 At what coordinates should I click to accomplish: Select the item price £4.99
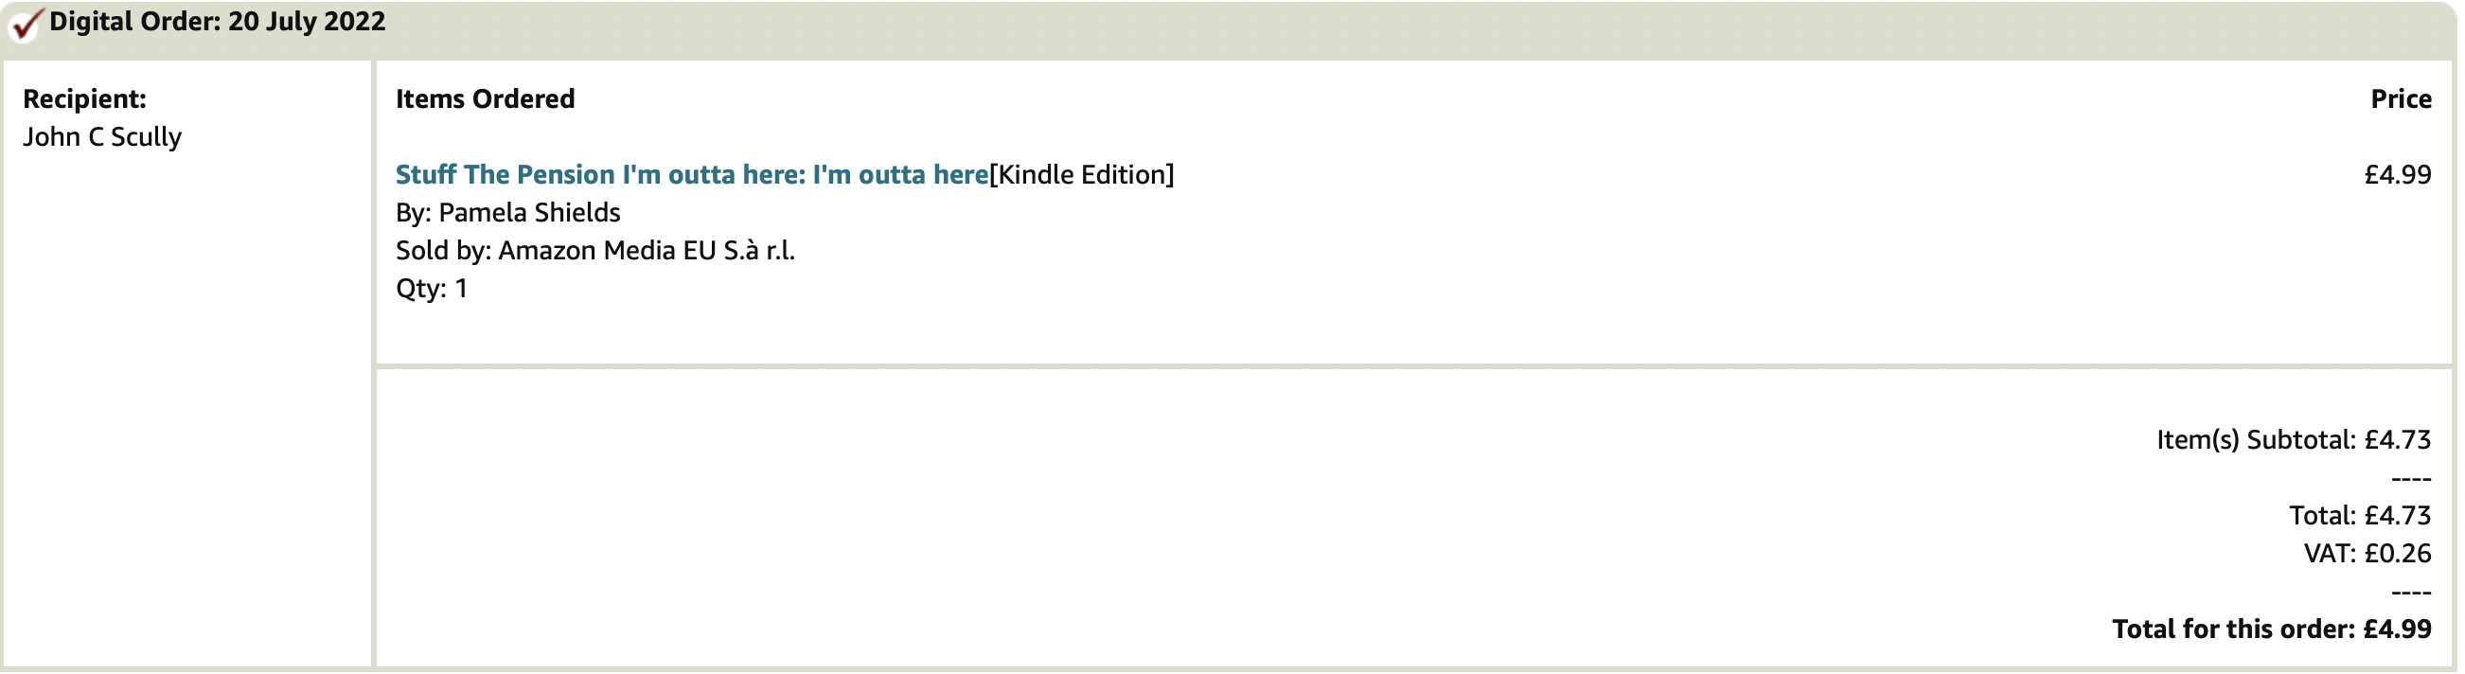tap(2398, 174)
